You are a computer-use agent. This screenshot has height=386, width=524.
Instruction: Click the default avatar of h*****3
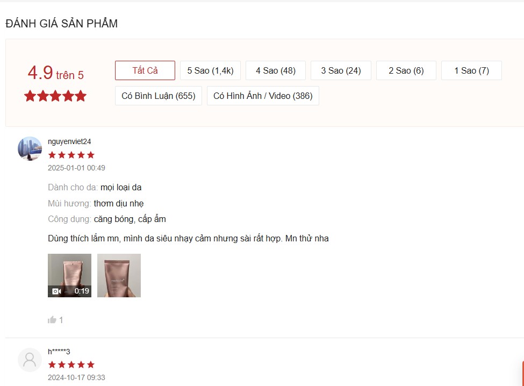(x=30, y=360)
